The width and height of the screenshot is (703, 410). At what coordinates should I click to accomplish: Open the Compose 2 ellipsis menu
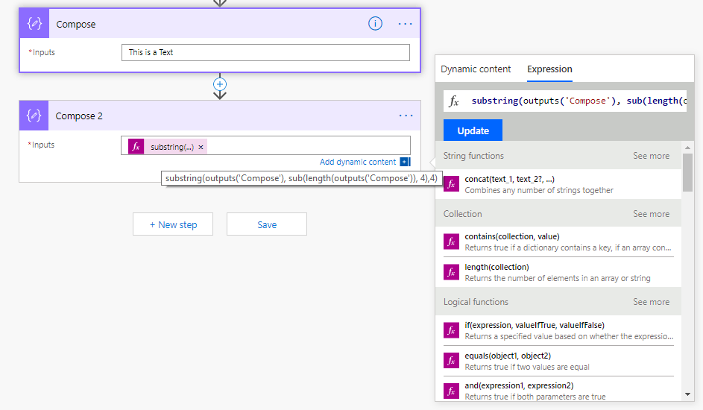[406, 116]
